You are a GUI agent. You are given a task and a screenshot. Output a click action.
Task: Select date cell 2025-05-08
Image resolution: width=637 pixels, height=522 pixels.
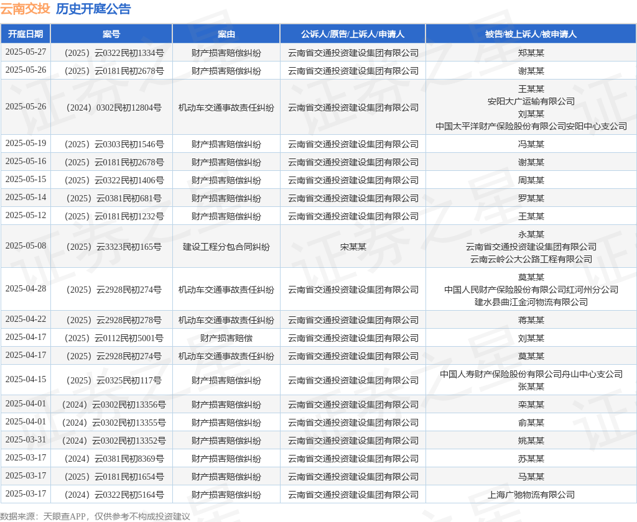26,245
